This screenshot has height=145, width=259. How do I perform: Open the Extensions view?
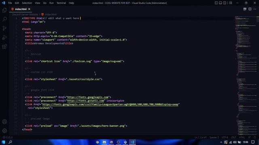4,47
